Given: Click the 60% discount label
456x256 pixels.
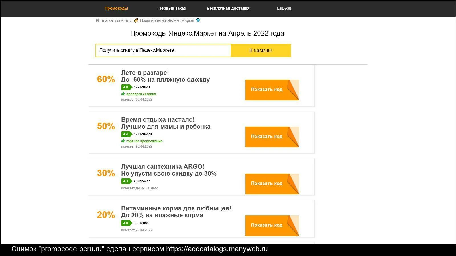Looking at the screenshot, I should point(106,79).
